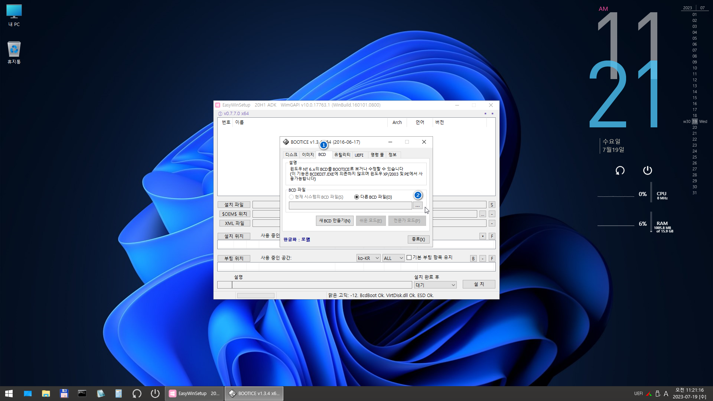Click the info icon beside v0.7.7.0 x64
The height and width of the screenshot is (401, 713).
(220, 114)
